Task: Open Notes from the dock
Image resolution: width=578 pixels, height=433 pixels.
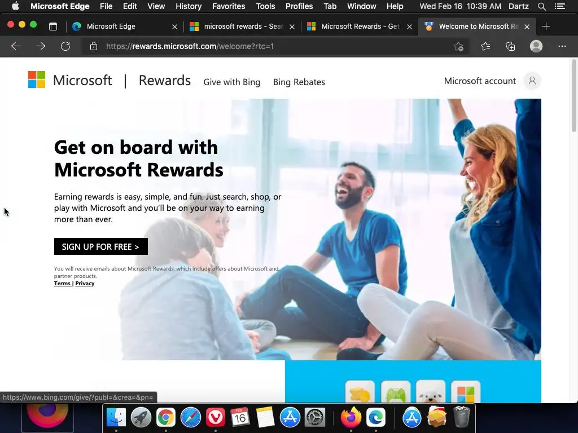Action: pyautogui.click(x=265, y=417)
